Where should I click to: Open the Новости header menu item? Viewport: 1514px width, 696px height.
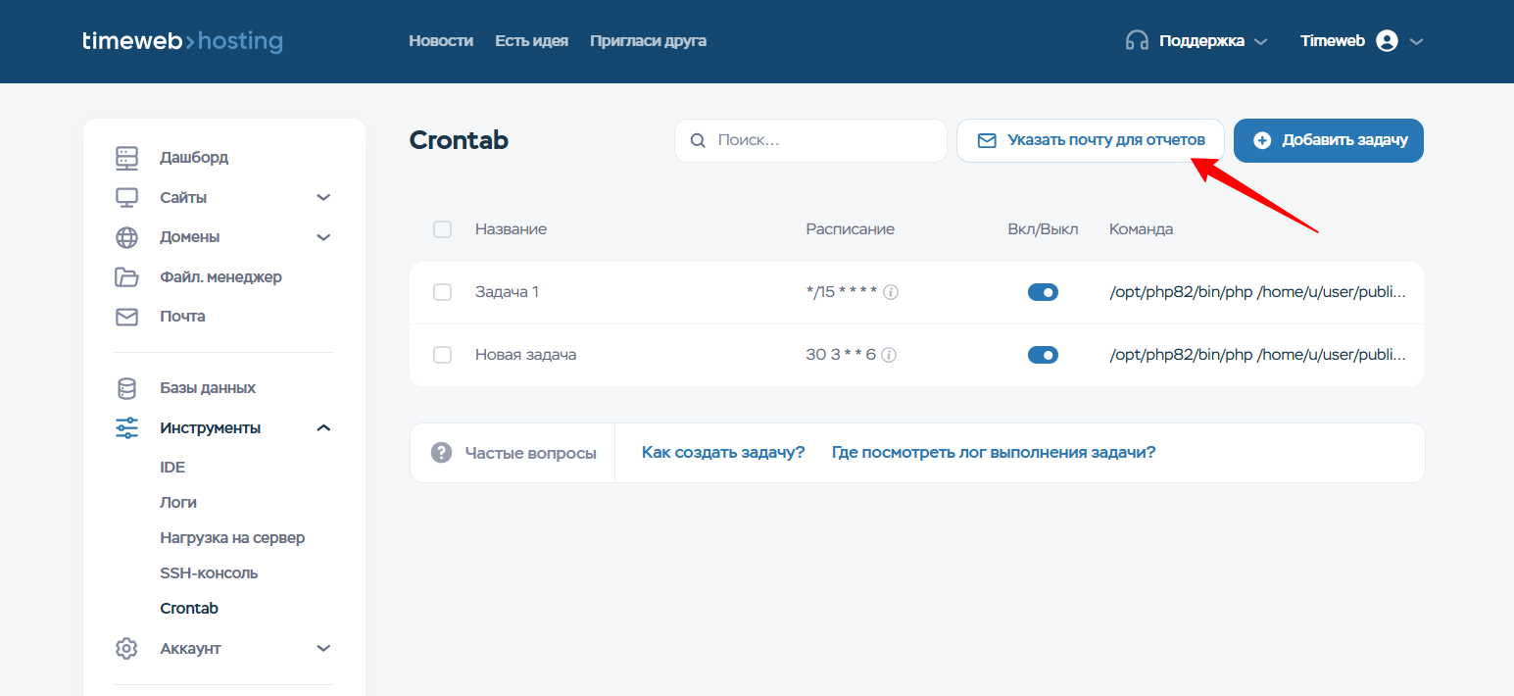tap(441, 41)
